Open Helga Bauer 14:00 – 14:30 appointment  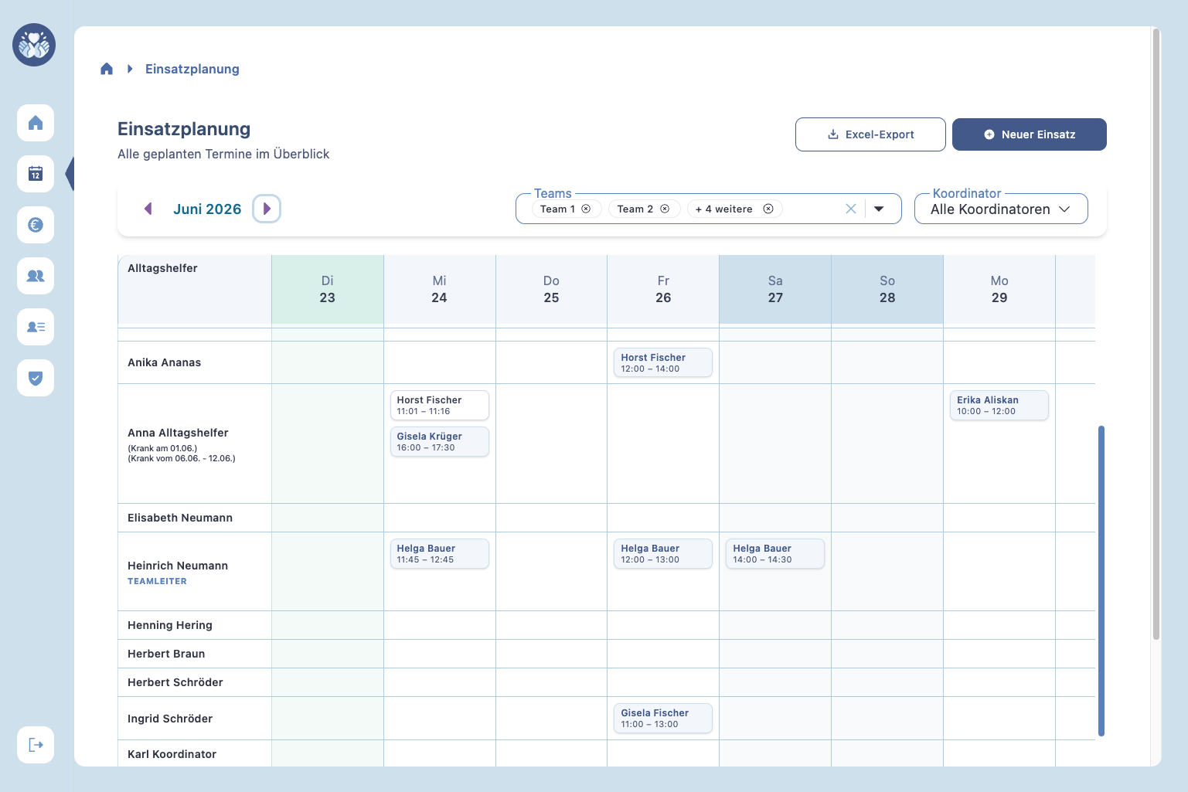point(775,553)
